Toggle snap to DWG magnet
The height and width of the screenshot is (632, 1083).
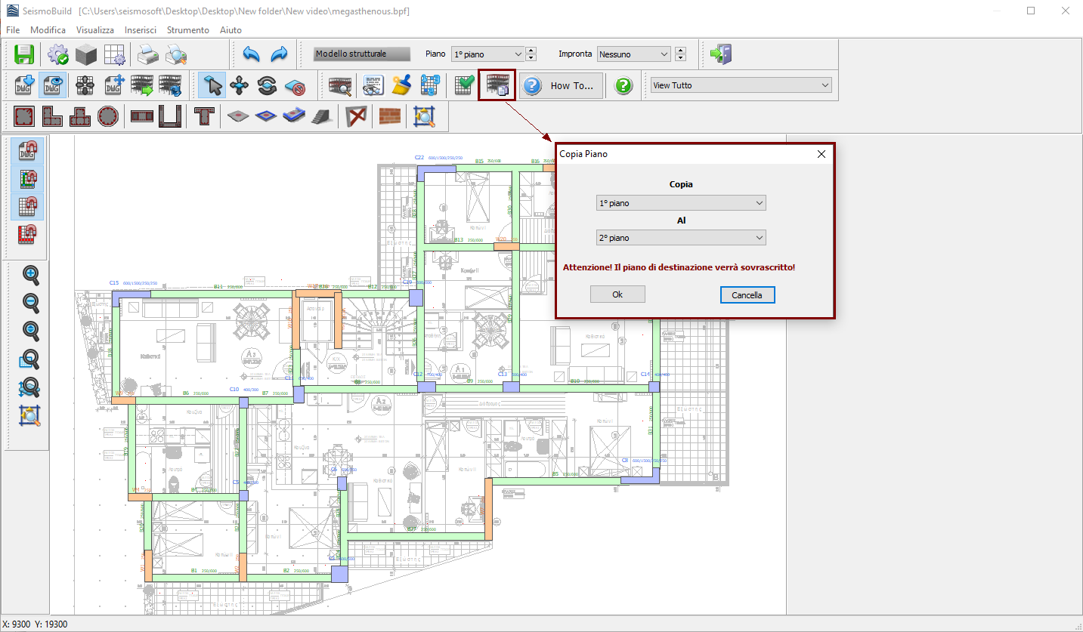27,150
